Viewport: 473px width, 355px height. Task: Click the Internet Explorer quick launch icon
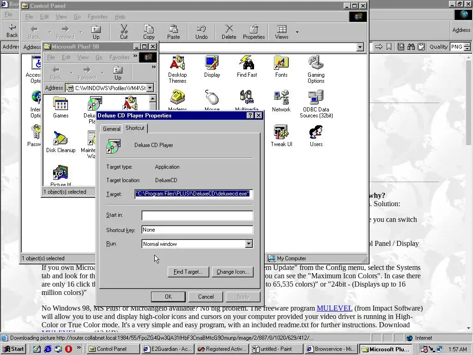pyautogui.click(x=48, y=349)
